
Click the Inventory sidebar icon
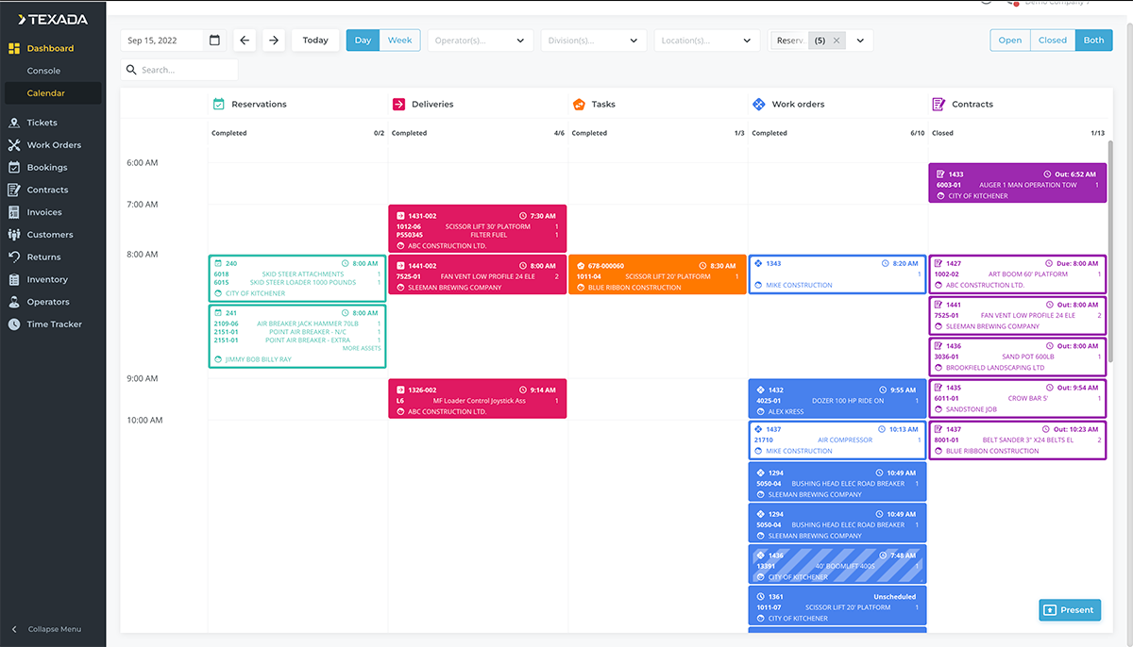(14, 280)
